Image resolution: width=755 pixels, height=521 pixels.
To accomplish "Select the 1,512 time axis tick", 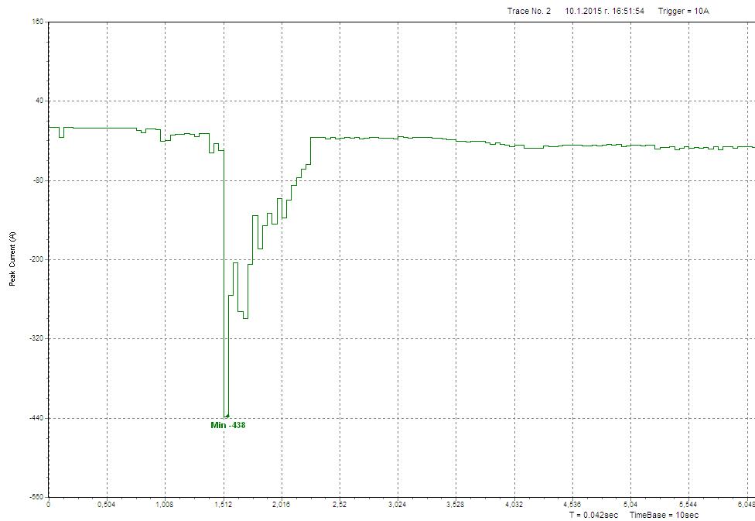I will [223, 504].
